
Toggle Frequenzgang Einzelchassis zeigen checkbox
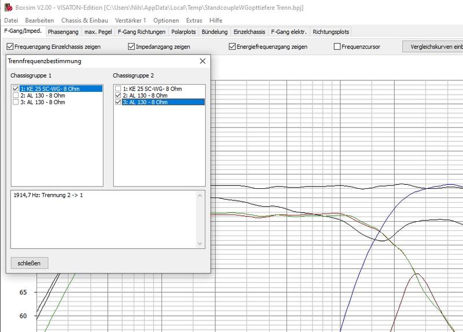[10, 47]
